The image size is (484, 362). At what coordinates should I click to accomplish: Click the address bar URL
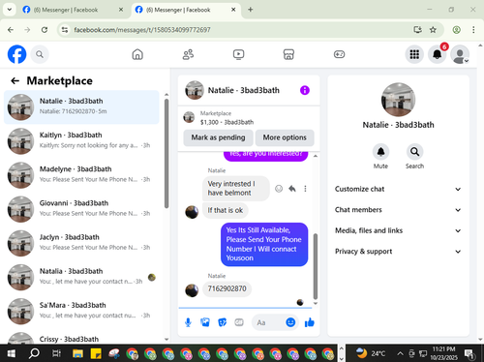[142, 30]
